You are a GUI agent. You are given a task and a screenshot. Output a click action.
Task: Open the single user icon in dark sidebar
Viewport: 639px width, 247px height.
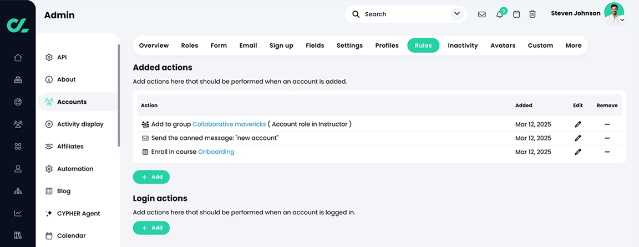(18, 168)
